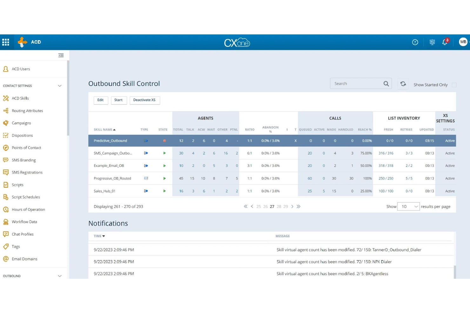This screenshot has width=470, height=313.
Task: Go to the previous results page
Action: (252, 206)
